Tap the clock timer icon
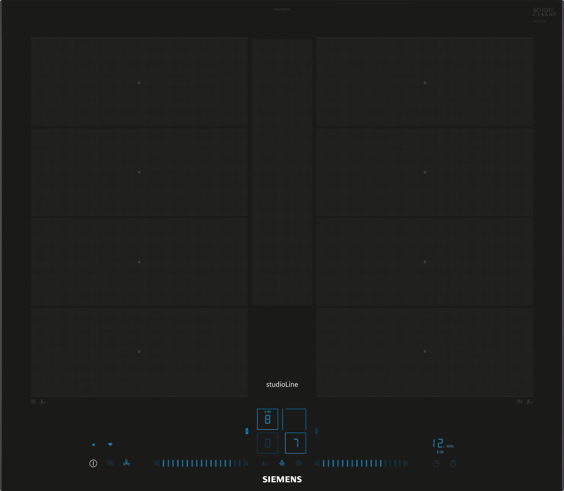The height and width of the screenshot is (491, 564). [436, 463]
